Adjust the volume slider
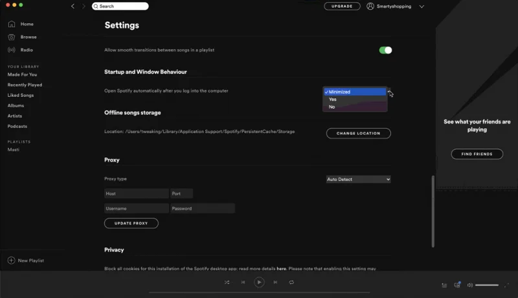 487,285
